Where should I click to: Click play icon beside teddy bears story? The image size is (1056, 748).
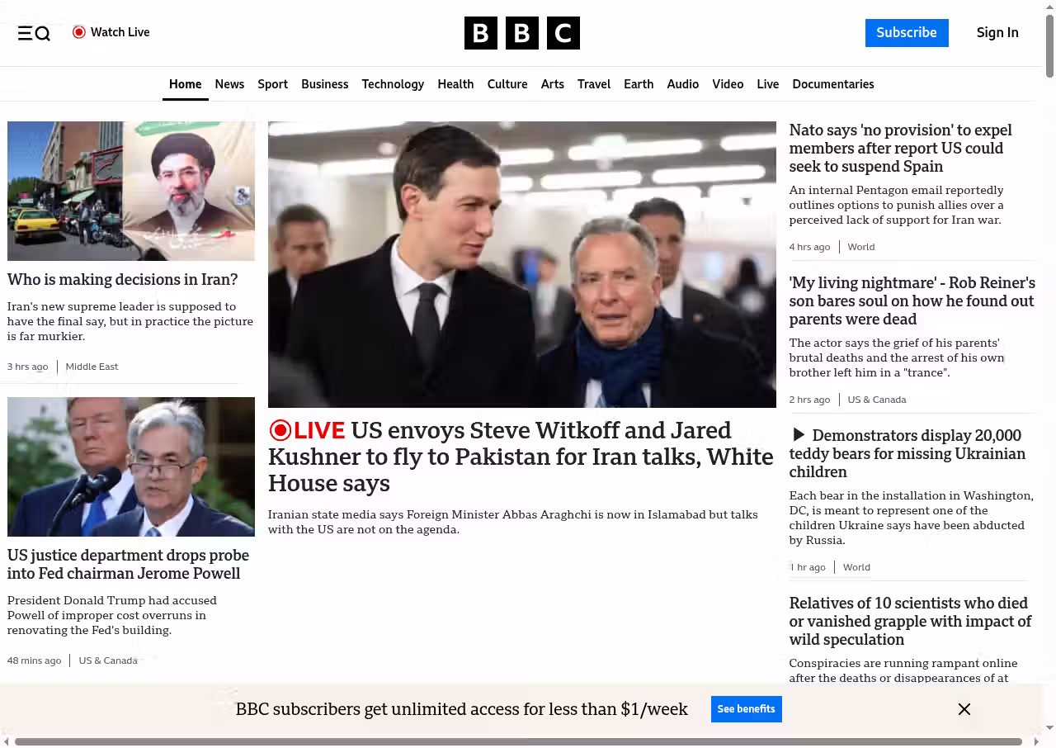(x=798, y=435)
